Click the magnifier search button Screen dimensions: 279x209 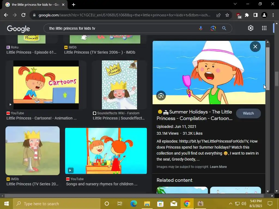tap(224, 28)
